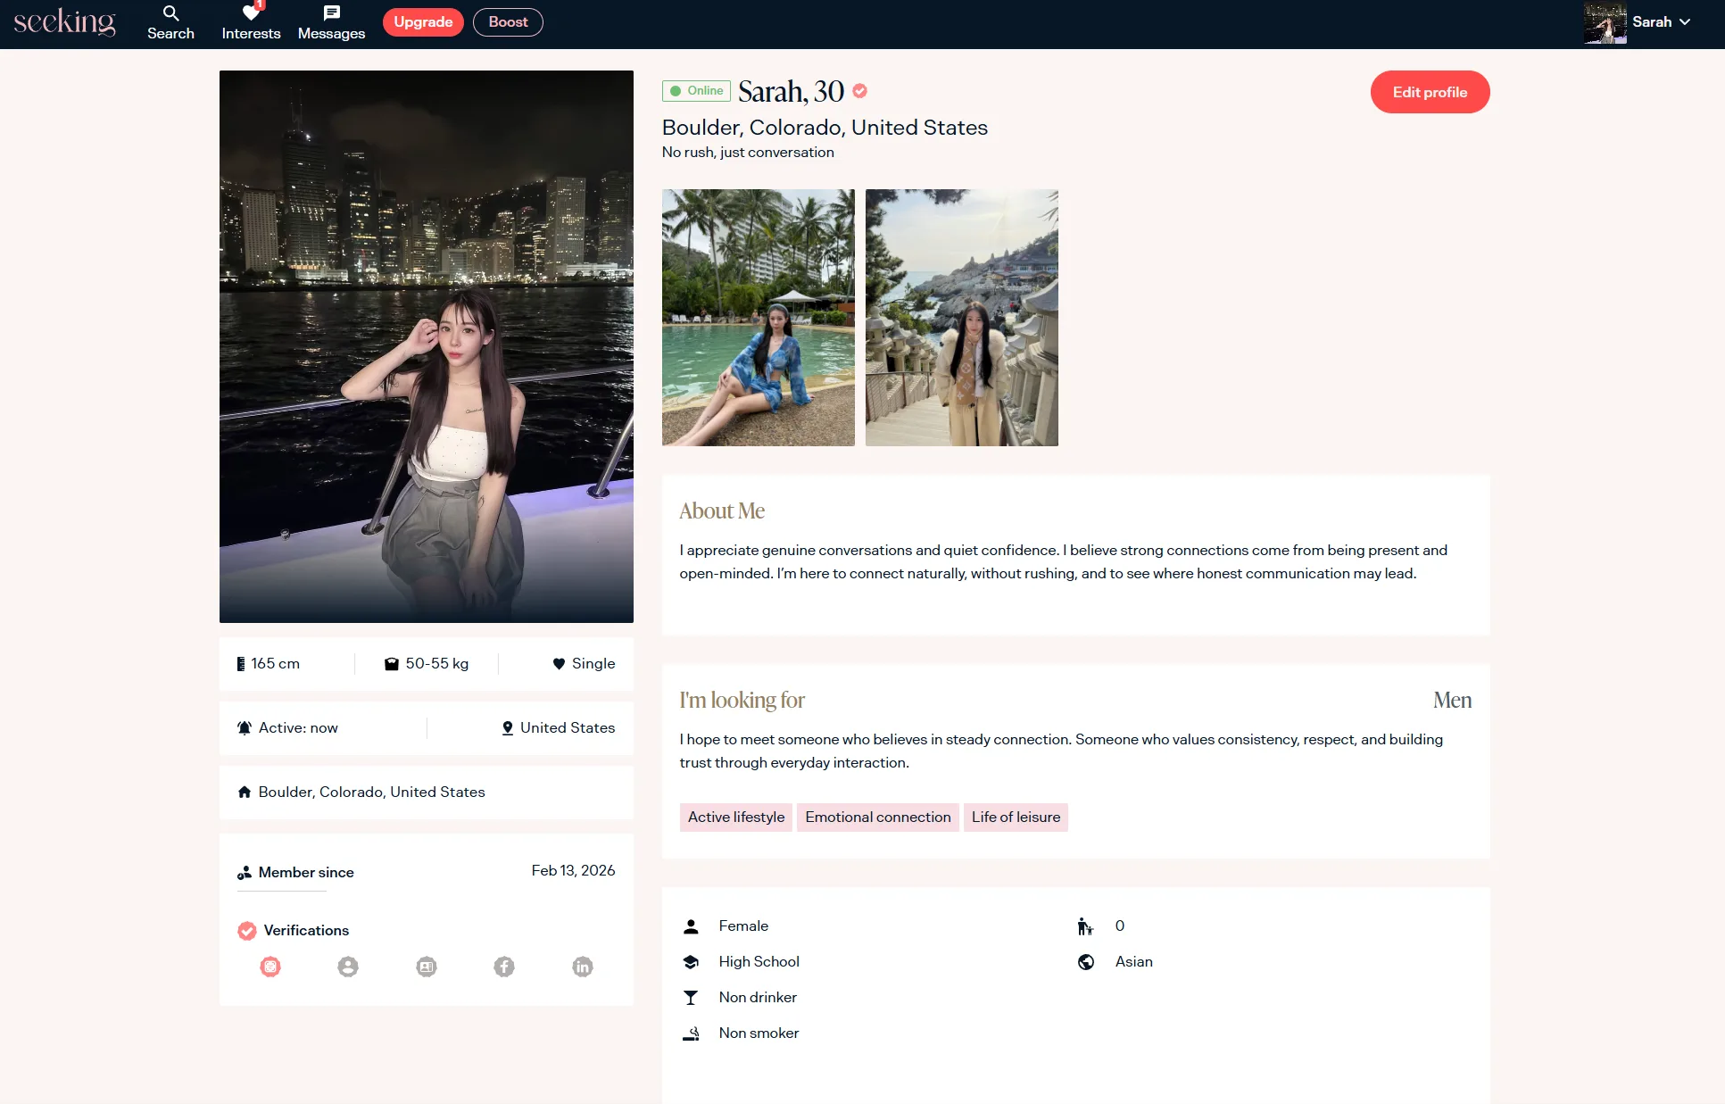Image resolution: width=1725 pixels, height=1104 pixels.
Task: Click the ID card verification icon
Action: (427, 967)
